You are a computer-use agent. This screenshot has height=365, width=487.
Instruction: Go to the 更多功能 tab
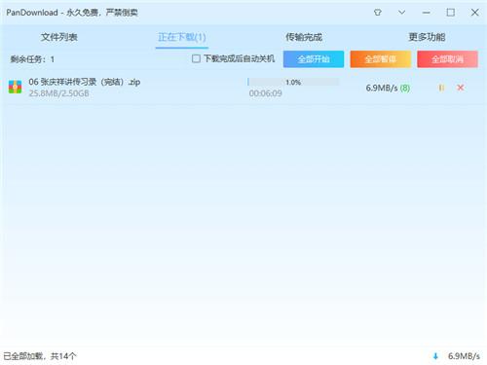coord(427,37)
